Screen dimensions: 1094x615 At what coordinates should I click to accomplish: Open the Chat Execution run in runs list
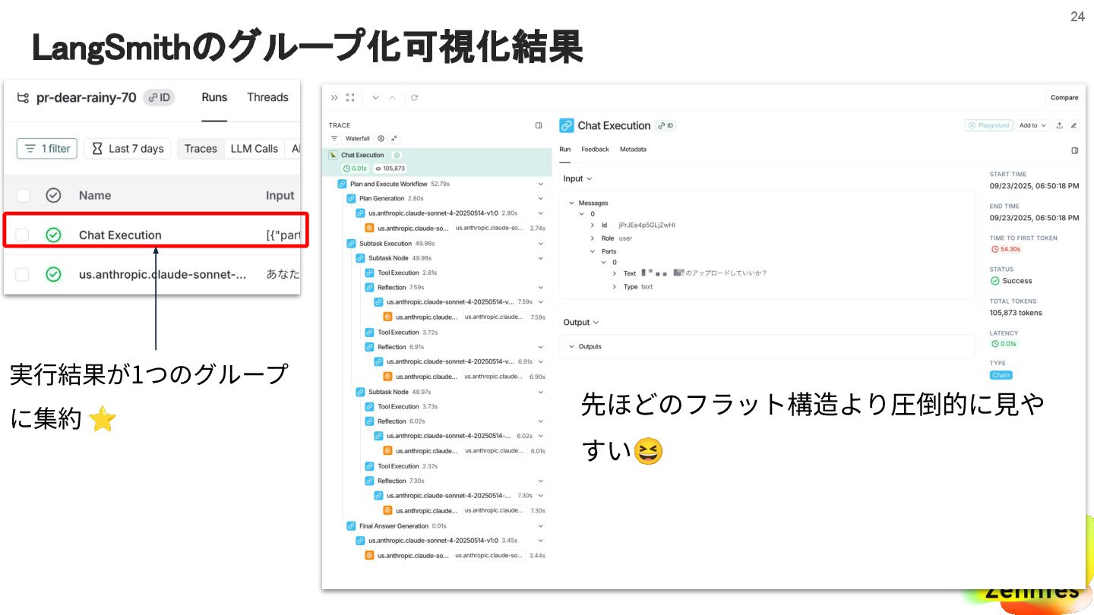[120, 235]
